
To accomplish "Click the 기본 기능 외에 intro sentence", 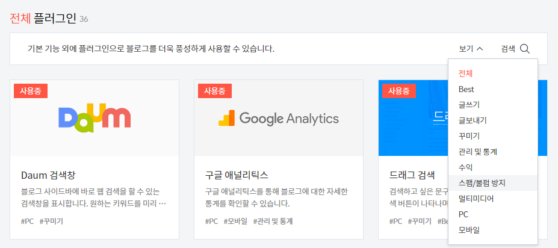I will pos(151,49).
